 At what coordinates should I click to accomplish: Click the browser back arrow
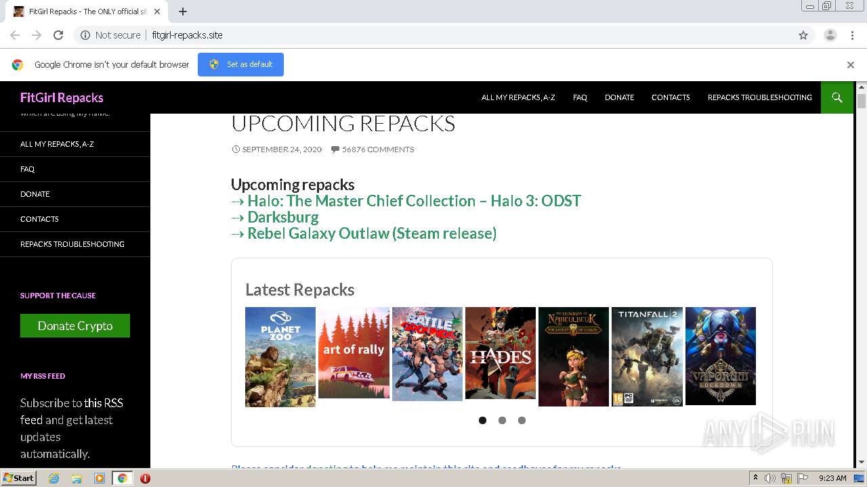(15, 35)
